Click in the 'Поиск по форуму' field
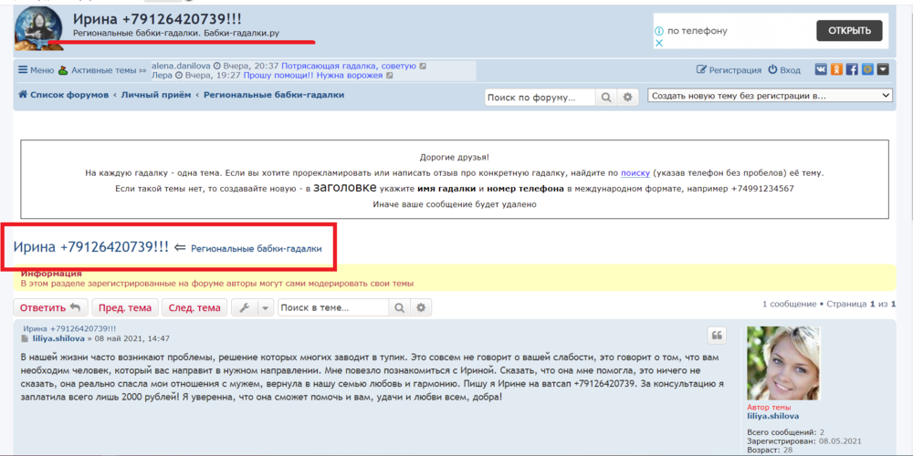The width and height of the screenshot is (913, 456). point(540,97)
